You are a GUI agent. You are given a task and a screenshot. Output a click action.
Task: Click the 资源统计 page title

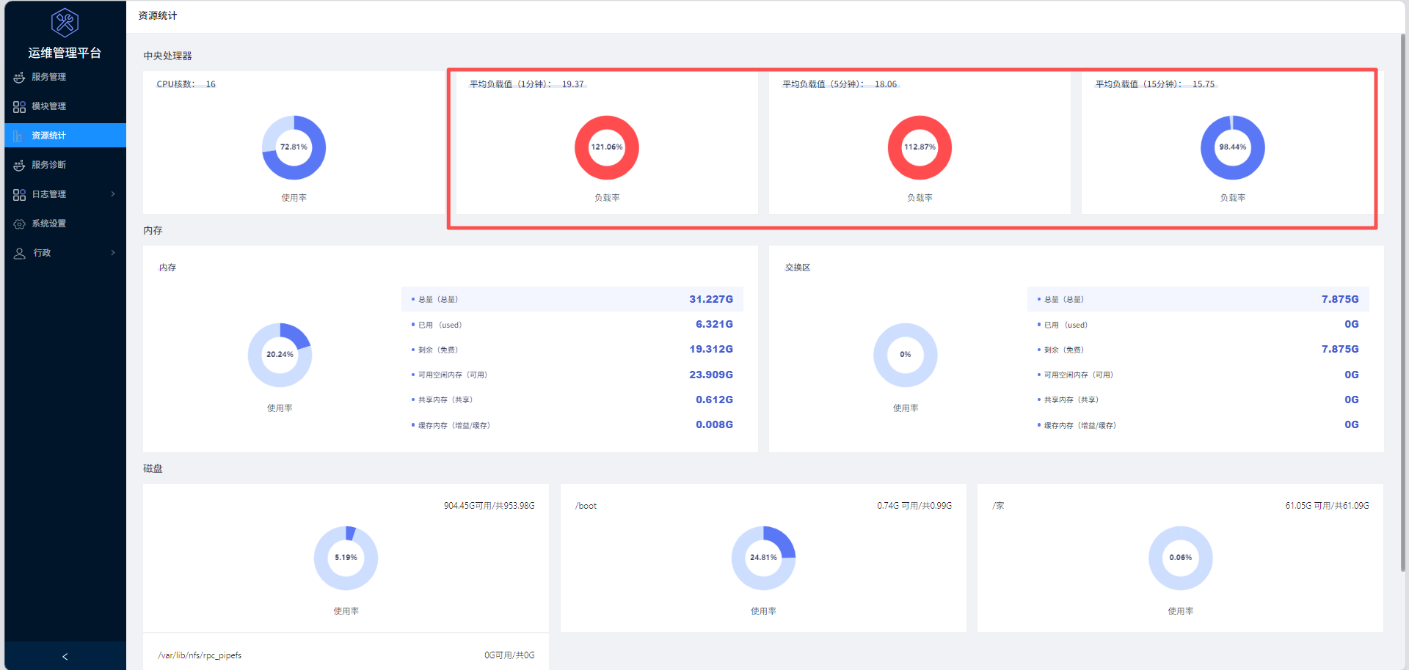click(x=158, y=15)
